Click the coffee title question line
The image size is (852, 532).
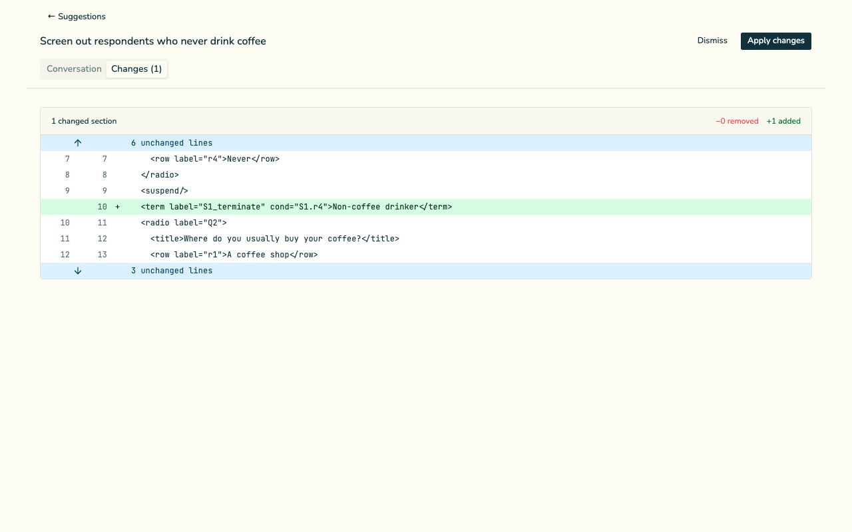point(426,239)
